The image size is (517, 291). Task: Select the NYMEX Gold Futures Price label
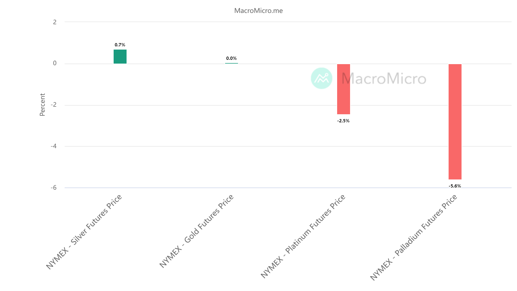[197, 231]
